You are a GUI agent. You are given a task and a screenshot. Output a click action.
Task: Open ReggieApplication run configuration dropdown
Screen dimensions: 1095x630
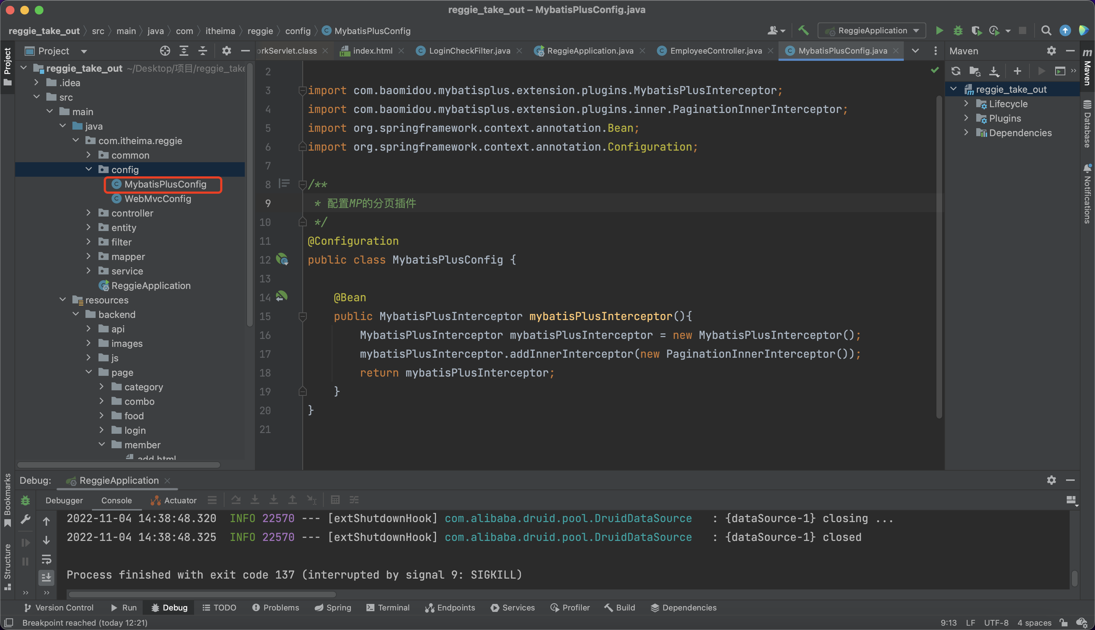pyautogui.click(x=872, y=31)
